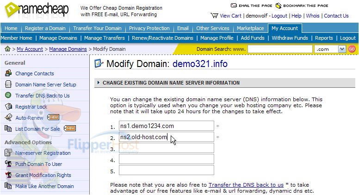Click the Grant Modification Rights icon

(x=8, y=175)
